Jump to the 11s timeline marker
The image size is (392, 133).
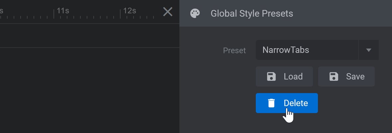tap(63, 11)
